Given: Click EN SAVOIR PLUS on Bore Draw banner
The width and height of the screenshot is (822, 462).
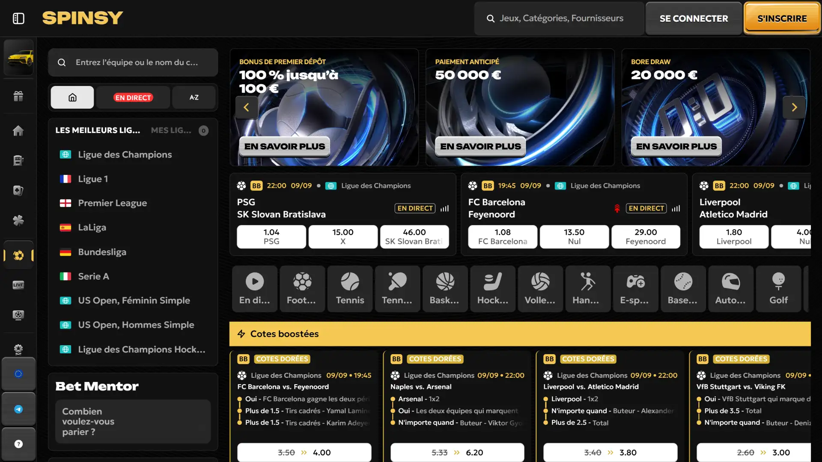Looking at the screenshot, I should tap(676, 146).
